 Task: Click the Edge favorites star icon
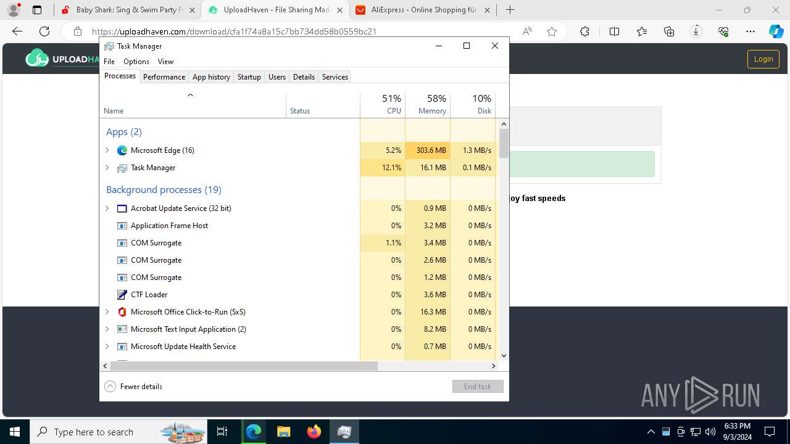pyautogui.click(x=552, y=31)
